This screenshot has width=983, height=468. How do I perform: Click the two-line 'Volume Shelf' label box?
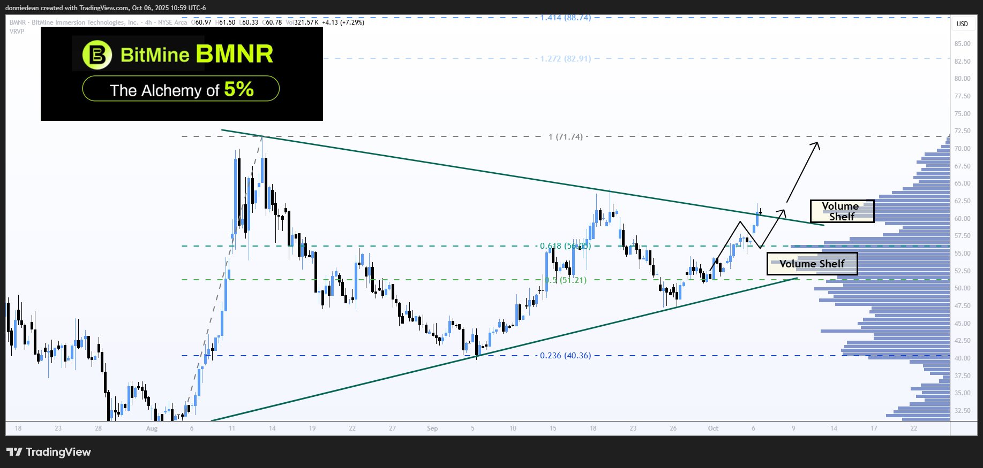point(842,211)
